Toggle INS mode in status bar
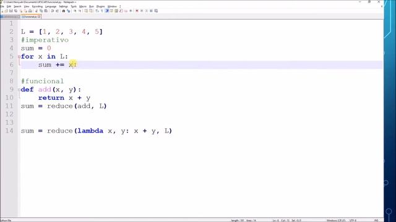This screenshot has width=396, height=222. 376,221
